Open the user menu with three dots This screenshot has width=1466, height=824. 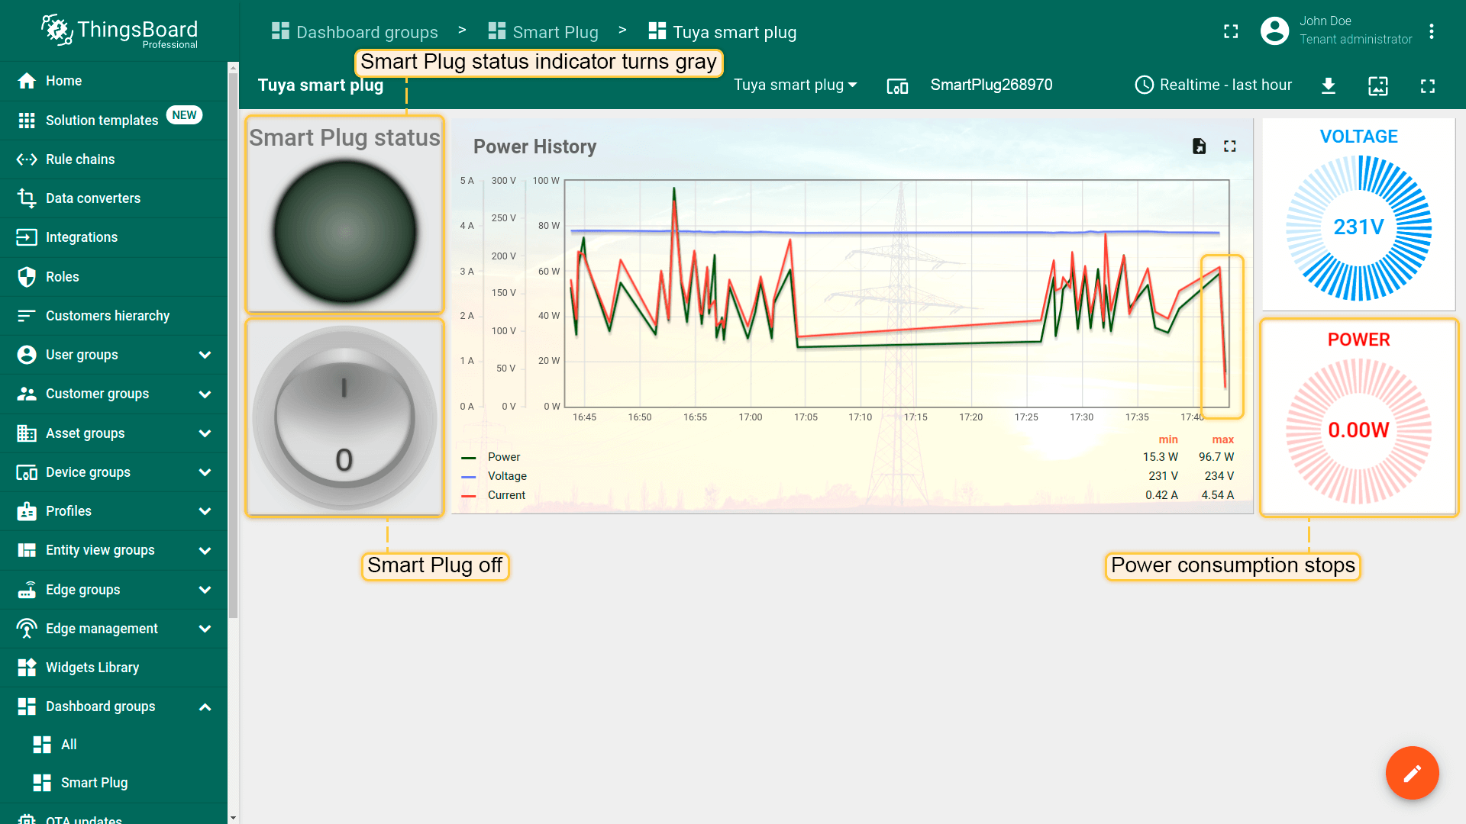(x=1432, y=31)
